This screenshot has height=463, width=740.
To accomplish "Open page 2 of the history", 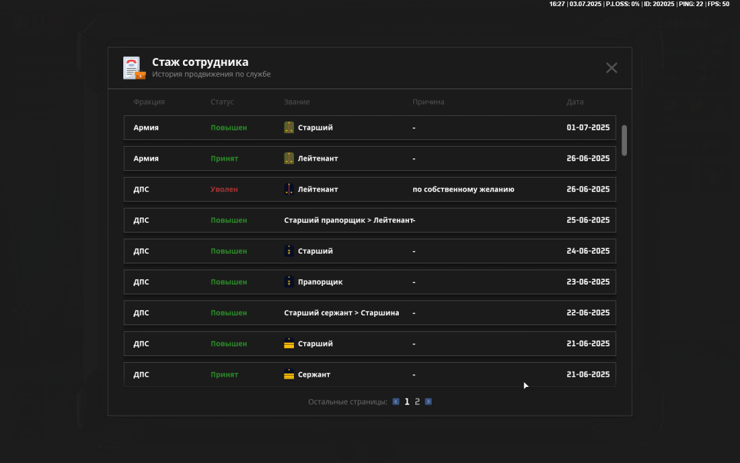I will click(x=417, y=401).
